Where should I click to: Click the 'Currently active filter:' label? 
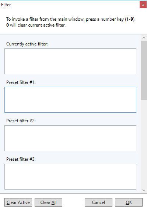coord(27,44)
